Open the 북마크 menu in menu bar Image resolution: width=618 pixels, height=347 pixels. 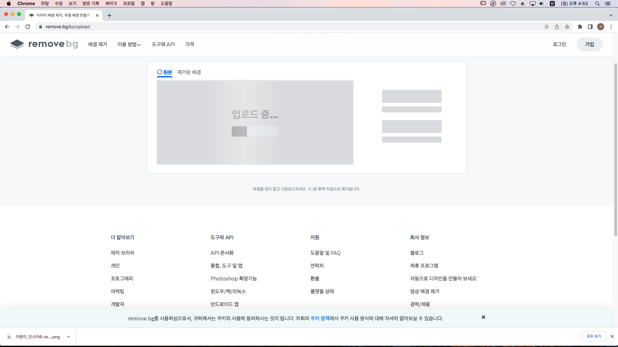point(111,4)
